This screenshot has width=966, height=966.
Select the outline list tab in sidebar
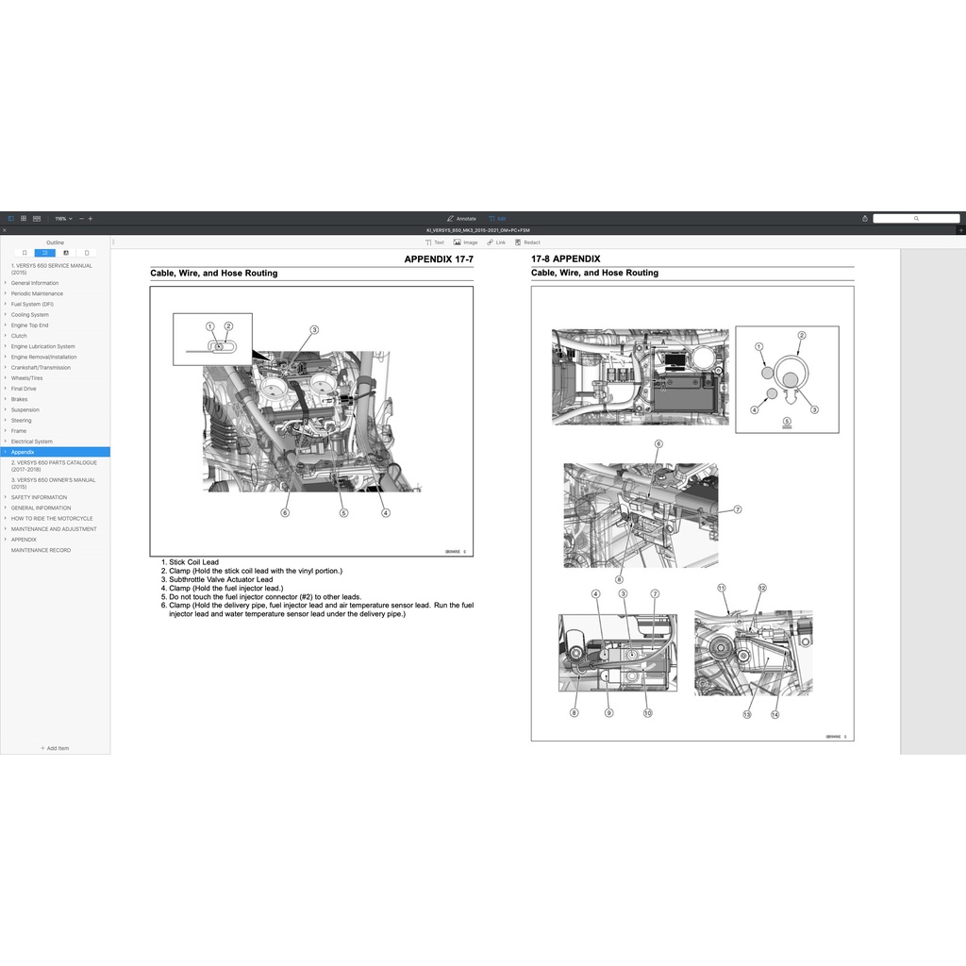(44, 253)
